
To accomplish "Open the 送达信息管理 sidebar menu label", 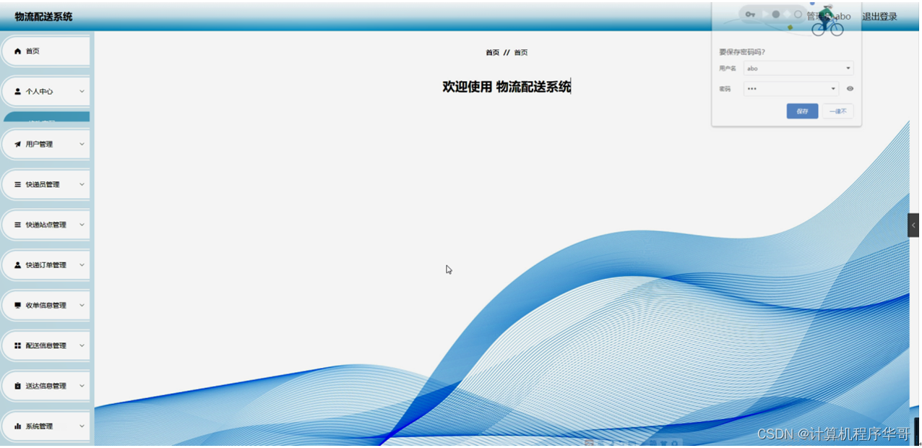I will pos(46,386).
